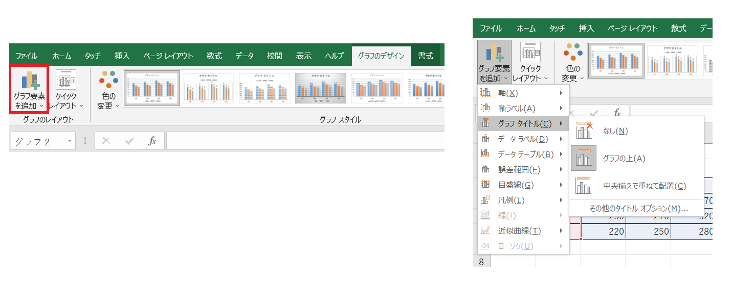Expand the 近似曲線(T) submenu
732x281 pixels.
523,231
